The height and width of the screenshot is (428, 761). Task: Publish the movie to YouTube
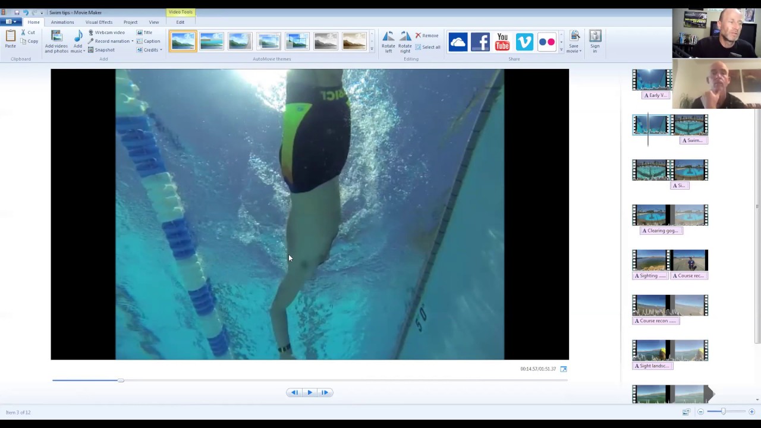[x=502, y=42]
